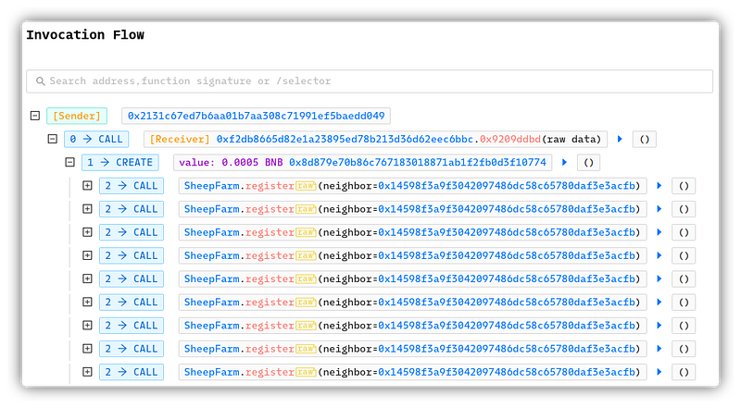This screenshot has height=408, width=741.
Task: Open receiver address 0xf2db8665d82e1a23...
Action: click(346, 140)
